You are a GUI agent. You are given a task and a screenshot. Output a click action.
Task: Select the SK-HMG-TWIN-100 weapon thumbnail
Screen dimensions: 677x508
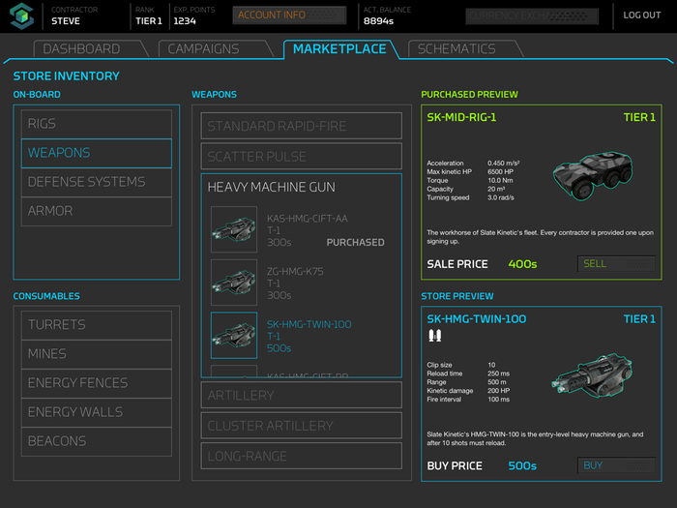tap(234, 335)
